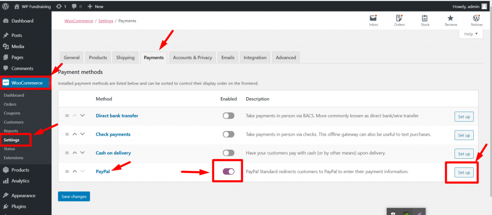The width and height of the screenshot is (492, 215).
Task: Move Check payments down one position
Action: coord(83,134)
